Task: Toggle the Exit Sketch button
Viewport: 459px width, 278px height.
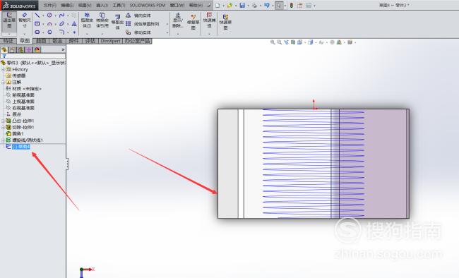Action: [9, 20]
